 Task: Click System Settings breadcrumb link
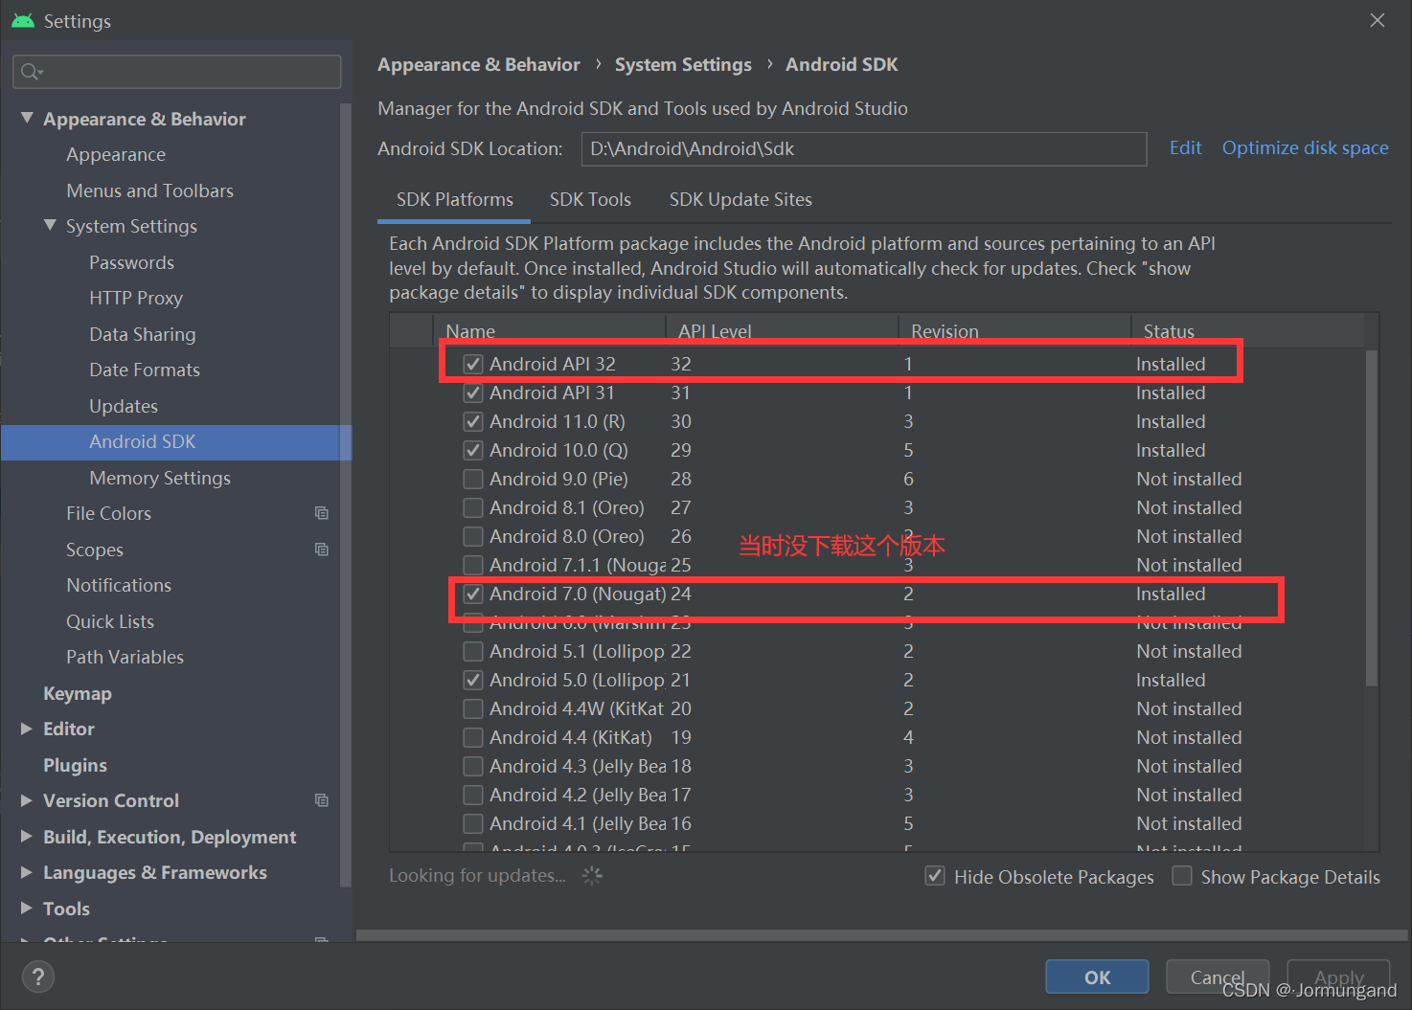click(683, 65)
